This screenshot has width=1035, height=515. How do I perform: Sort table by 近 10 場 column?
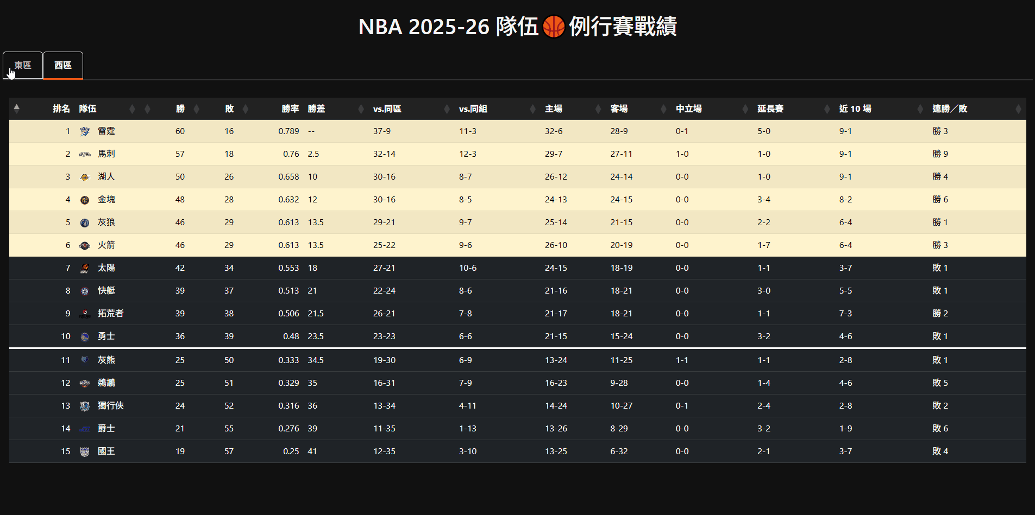pyautogui.click(x=855, y=109)
